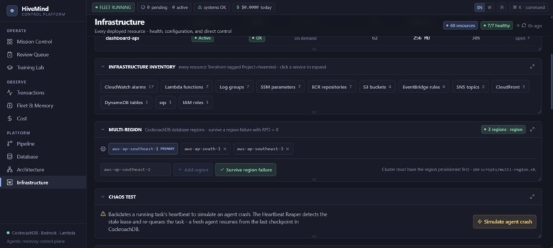Image resolution: width=553 pixels, height=248 pixels.
Task: Open the command palette button
Action: click(x=528, y=7)
